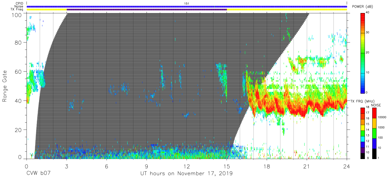Click the 'TX FRQ (MHz)' legend title
The width and height of the screenshot is (390, 180).
[x=362, y=101]
